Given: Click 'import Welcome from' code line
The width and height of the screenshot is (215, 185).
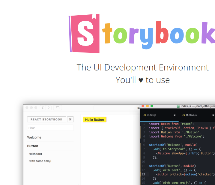Looking at the screenshot, I should click(177, 136).
